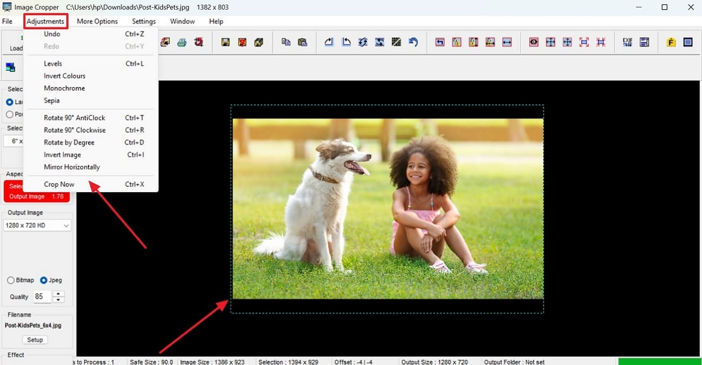Click the Setup button under Filename
The width and height of the screenshot is (702, 365).
35,340
